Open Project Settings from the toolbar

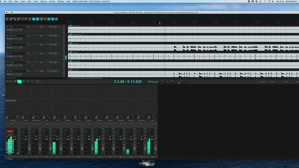click(x=19, y=19)
